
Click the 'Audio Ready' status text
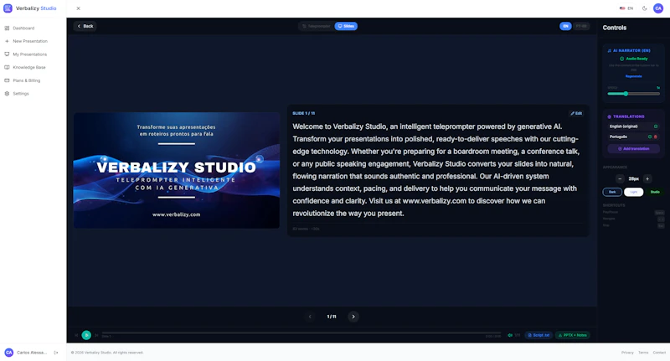point(636,59)
